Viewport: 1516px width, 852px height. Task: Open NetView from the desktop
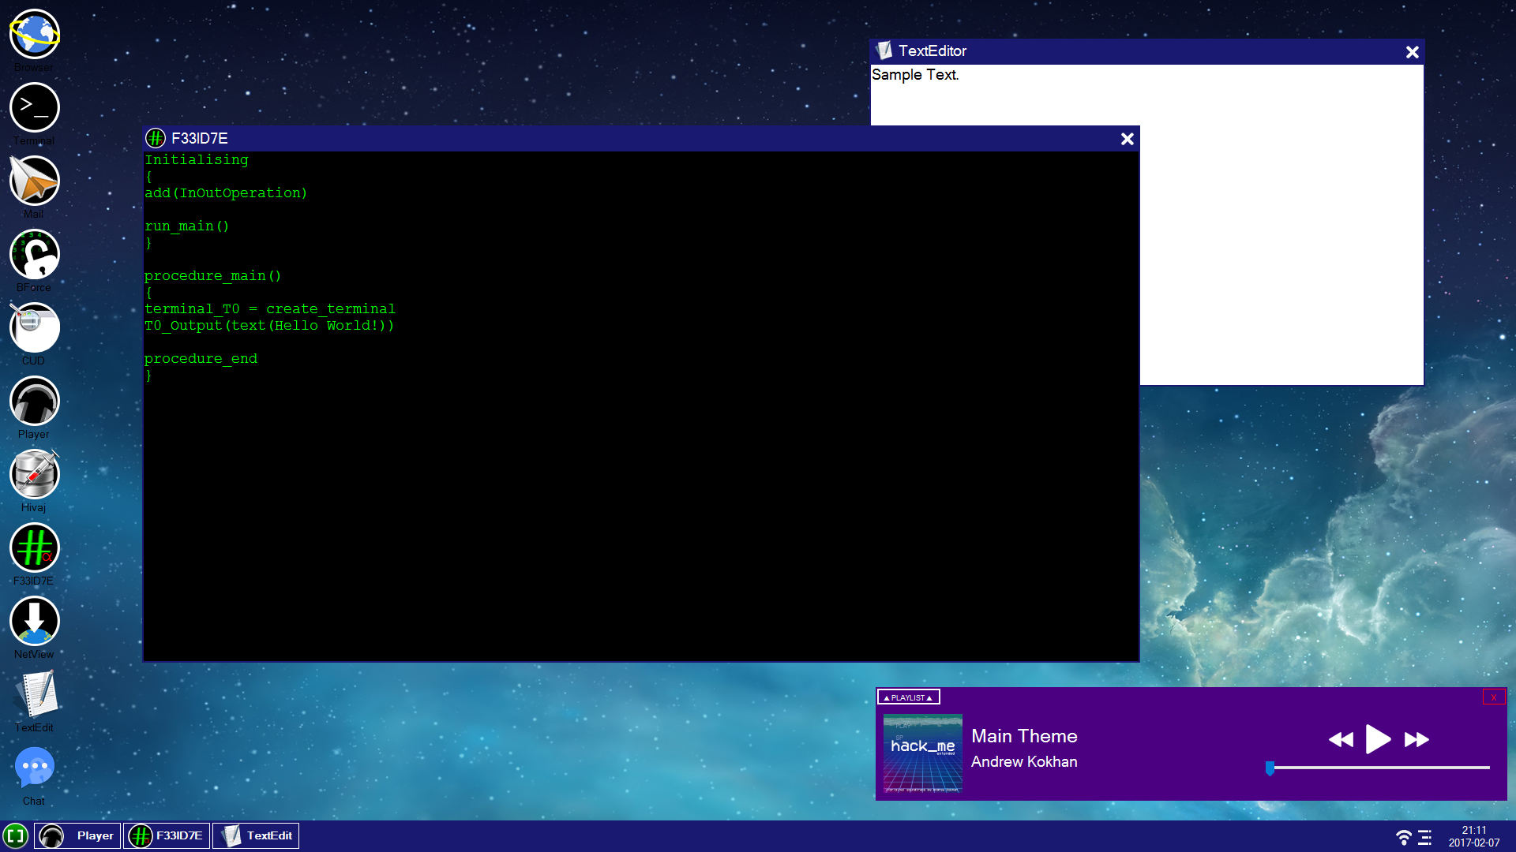point(34,620)
